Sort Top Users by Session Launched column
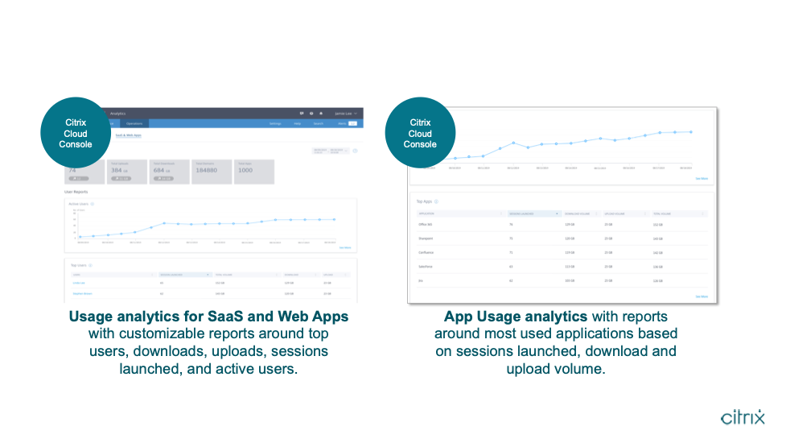Screen dimensions: 786x443 [x=185, y=275]
